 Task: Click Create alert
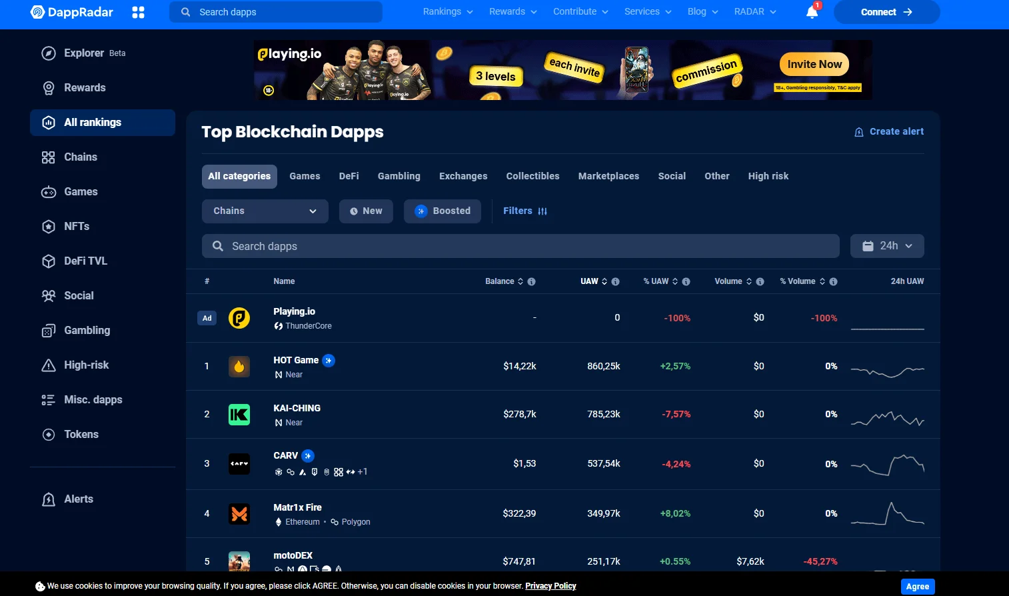tap(889, 132)
